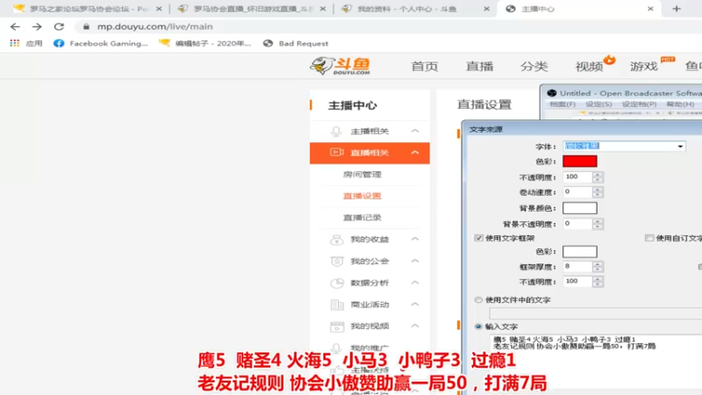
Task: Collapse the 主播相关 sidebar section
Action: (x=415, y=131)
